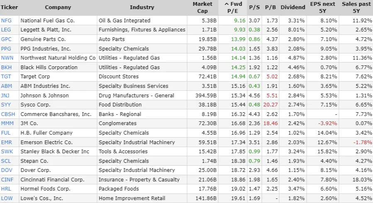
Task: Sort by Company column header
Action: click(58, 7)
